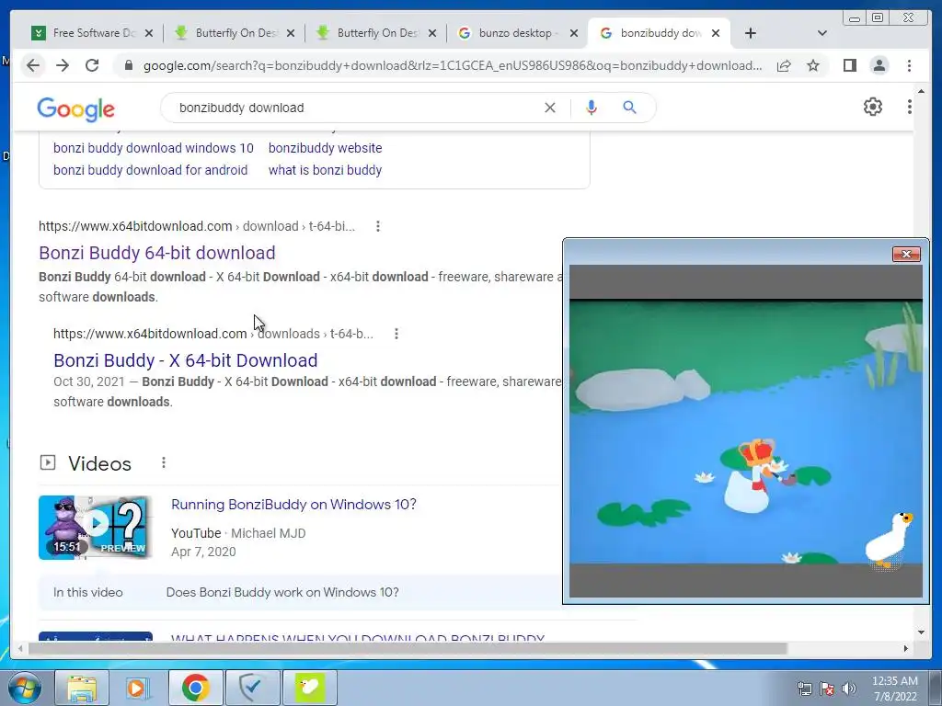942x706 pixels.
Task: Open the goose app on the taskbar
Action: pyautogui.click(x=309, y=688)
